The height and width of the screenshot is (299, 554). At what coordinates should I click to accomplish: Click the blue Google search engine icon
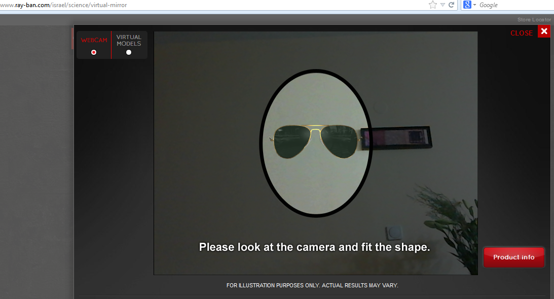click(x=467, y=5)
